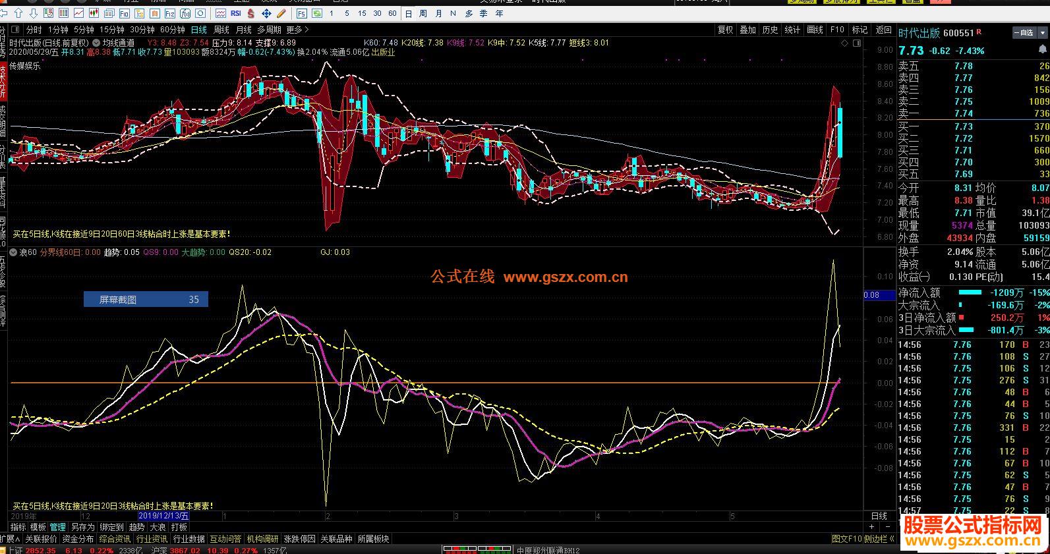Switch to 15-minute toolbar period '15'
The height and width of the screenshot is (554, 1050).
tap(362, 13)
